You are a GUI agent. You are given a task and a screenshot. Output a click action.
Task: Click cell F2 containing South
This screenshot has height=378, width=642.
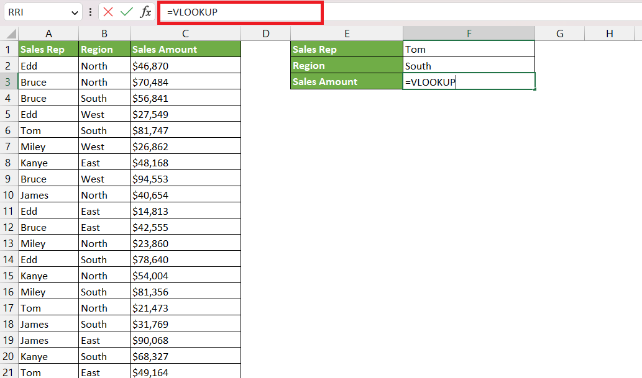(x=469, y=65)
